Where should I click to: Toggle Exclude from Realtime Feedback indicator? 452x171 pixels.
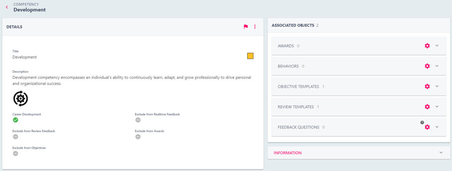pyautogui.click(x=138, y=120)
